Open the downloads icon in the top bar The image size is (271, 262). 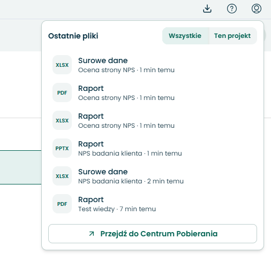(207, 9)
